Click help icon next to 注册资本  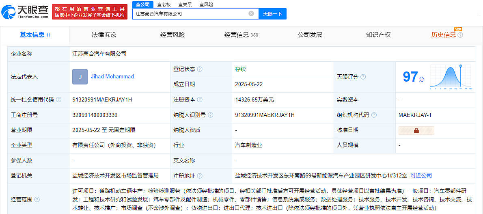click(x=200, y=99)
